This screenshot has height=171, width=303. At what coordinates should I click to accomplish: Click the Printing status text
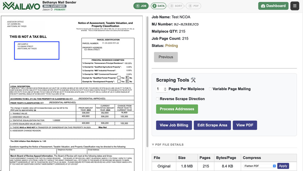point(171,46)
